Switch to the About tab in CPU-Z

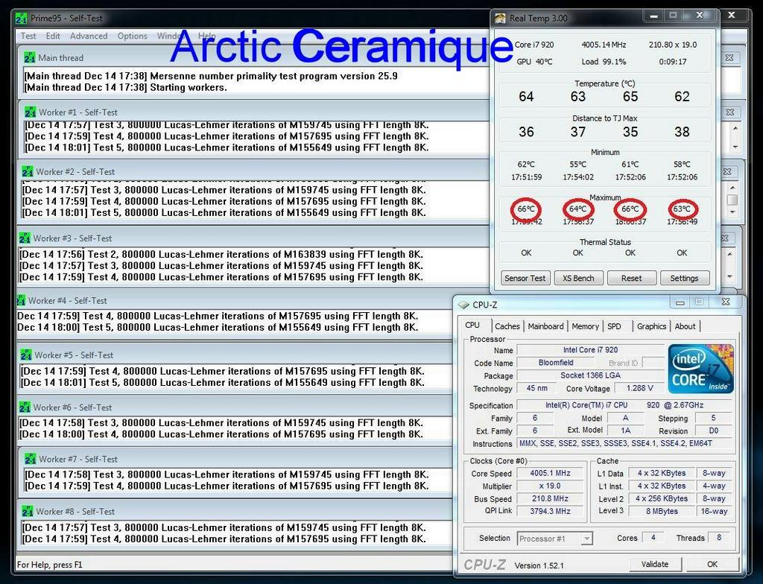click(x=685, y=326)
